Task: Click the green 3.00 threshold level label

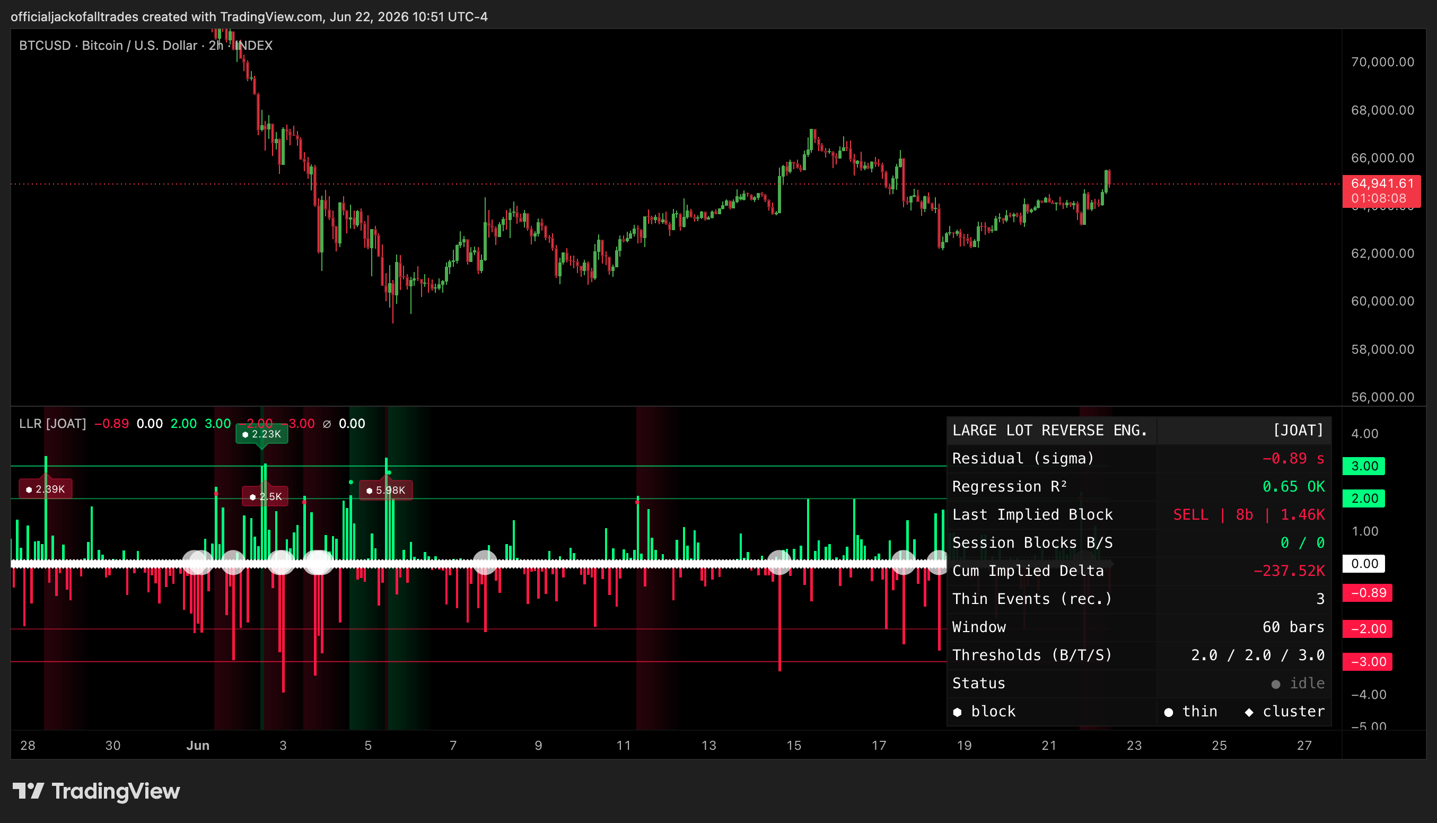Action: pos(1363,466)
